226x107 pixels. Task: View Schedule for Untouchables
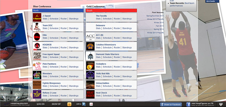(107, 86)
